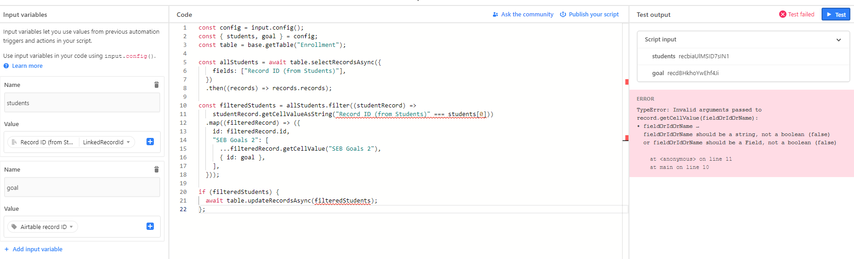
Task: Click the Airtable record ID tag icon
Action: pyautogui.click(x=14, y=227)
